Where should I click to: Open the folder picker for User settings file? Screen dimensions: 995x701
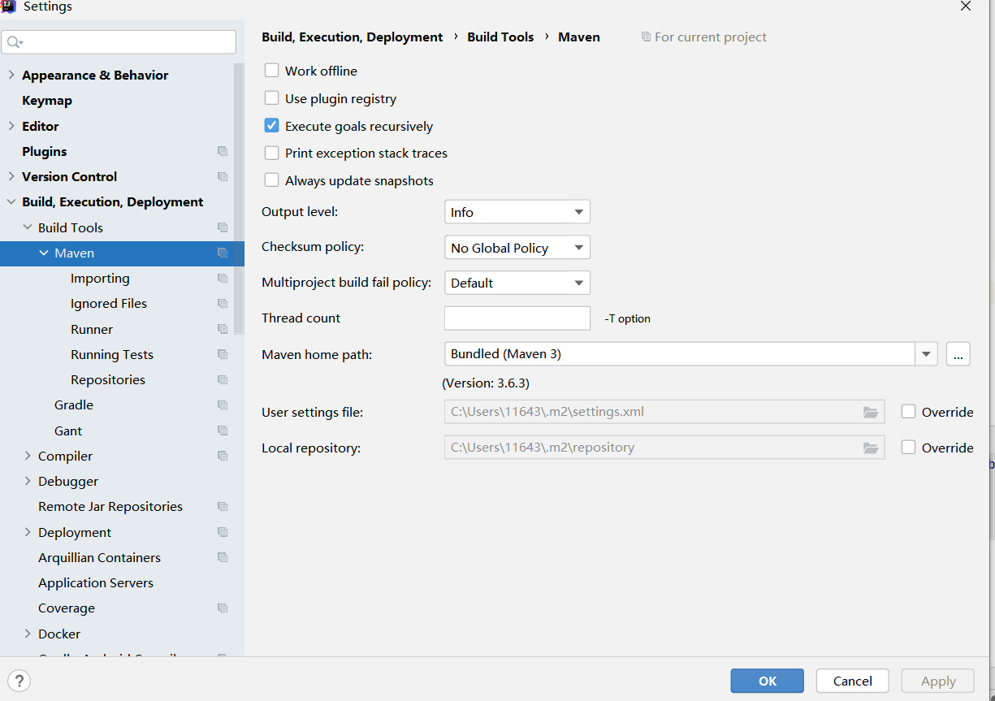coord(870,412)
